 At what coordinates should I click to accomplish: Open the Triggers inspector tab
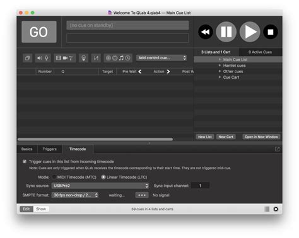pos(50,149)
